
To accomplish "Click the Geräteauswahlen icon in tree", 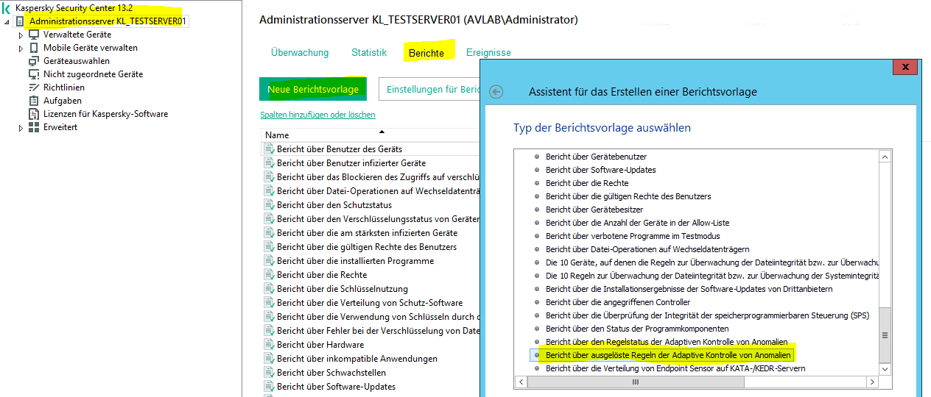I will tap(33, 61).
